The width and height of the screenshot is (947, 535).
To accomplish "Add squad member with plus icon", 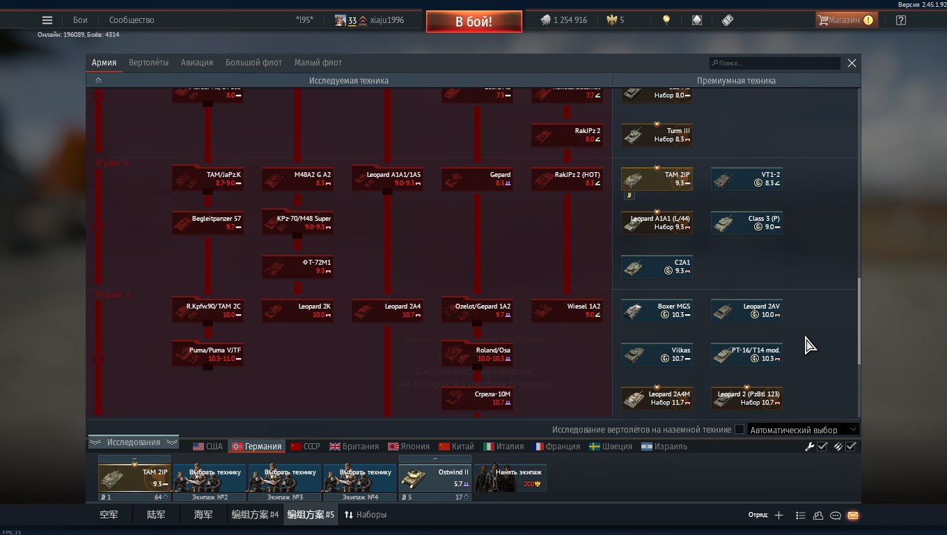I will [x=778, y=515].
